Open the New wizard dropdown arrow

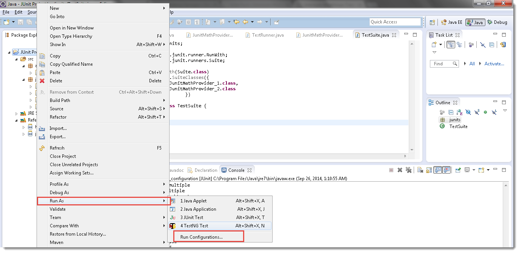(13, 22)
